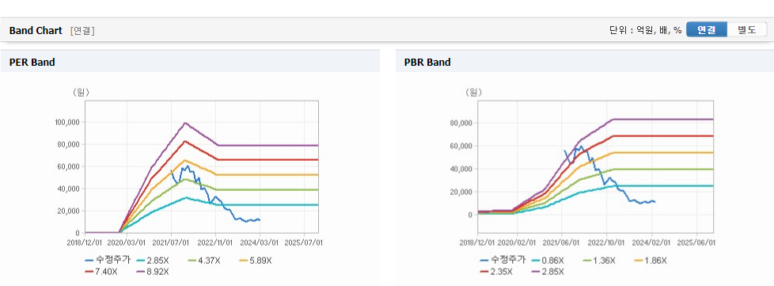Click the 2020/02/01 x-axis date
774x286 pixels.
coord(518,243)
